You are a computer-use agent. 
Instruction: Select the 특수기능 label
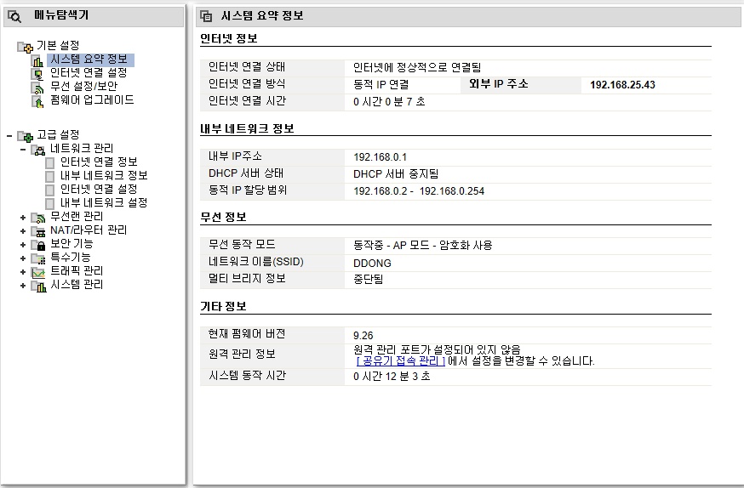point(70,258)
